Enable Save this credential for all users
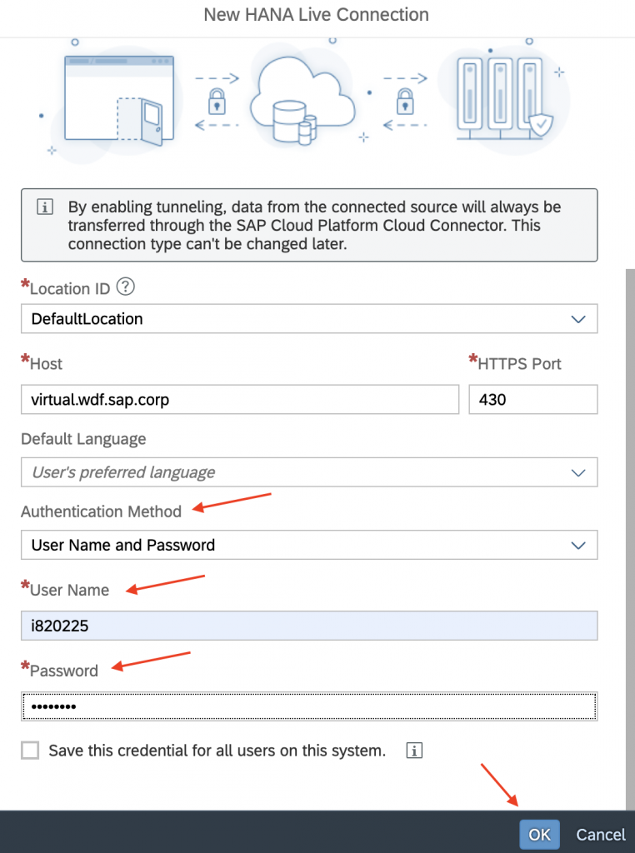The height and width of the screenshot is (853, 635). [30, 751]
